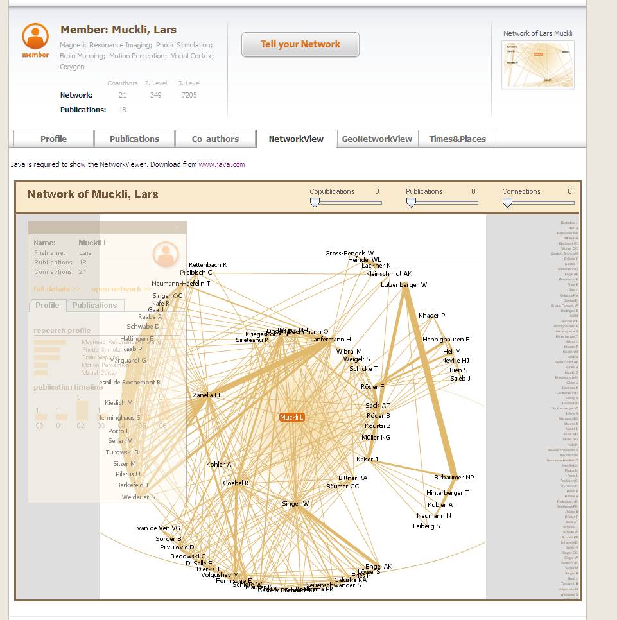This screenshot has width=617, height=620.
Task: Click the Röder B node
Action: click(379, 415)
